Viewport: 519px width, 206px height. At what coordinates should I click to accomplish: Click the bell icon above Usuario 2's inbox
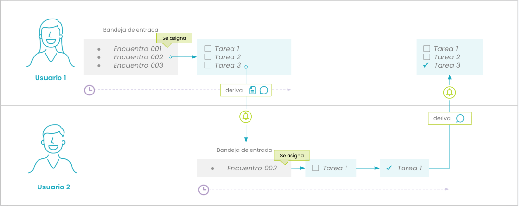click(x=246, y=117)
